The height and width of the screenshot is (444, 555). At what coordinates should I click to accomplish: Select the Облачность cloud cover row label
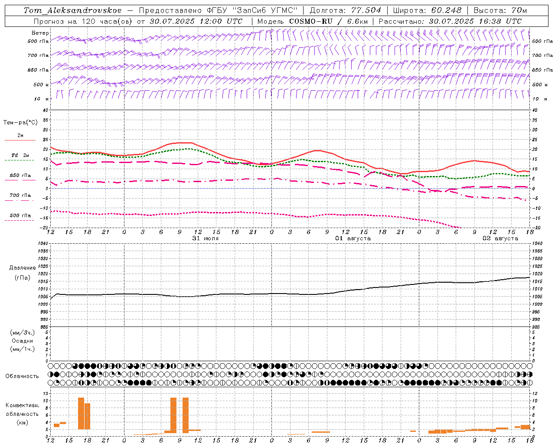pyautogui.click(x=22, y=376)
